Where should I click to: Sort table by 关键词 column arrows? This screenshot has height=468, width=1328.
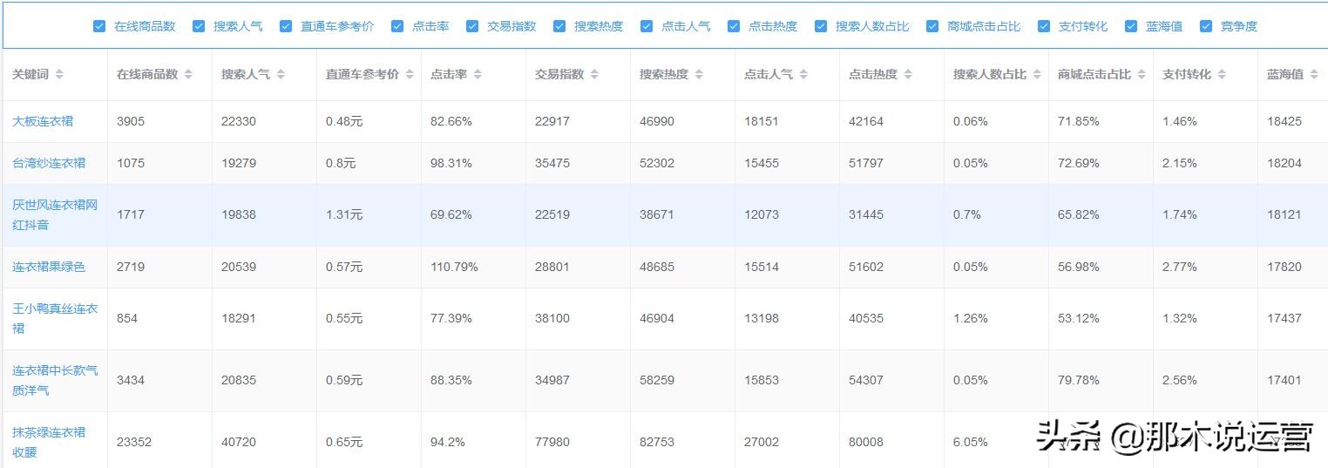coord(59,75)
